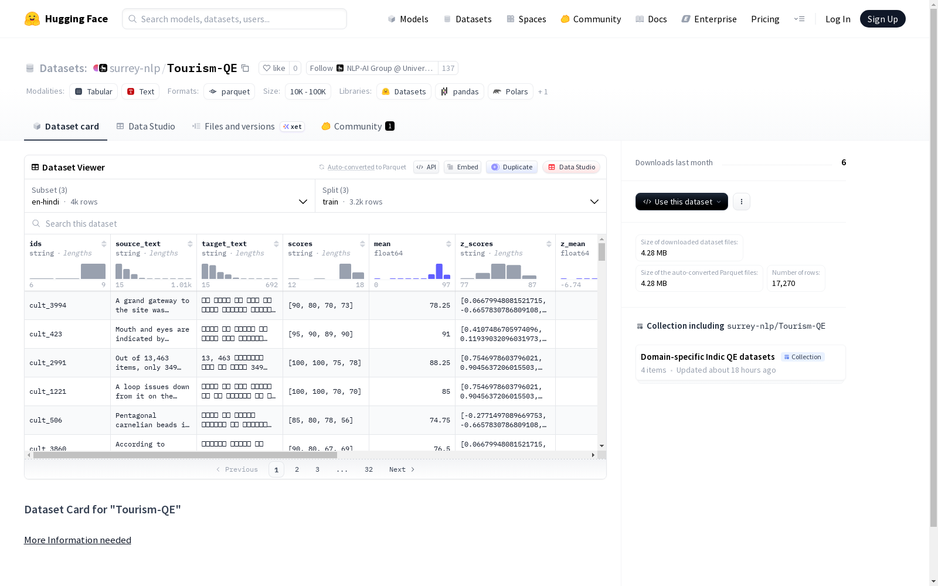
Task: Expand the Split train dropdown
Action: tap(461, 196)
